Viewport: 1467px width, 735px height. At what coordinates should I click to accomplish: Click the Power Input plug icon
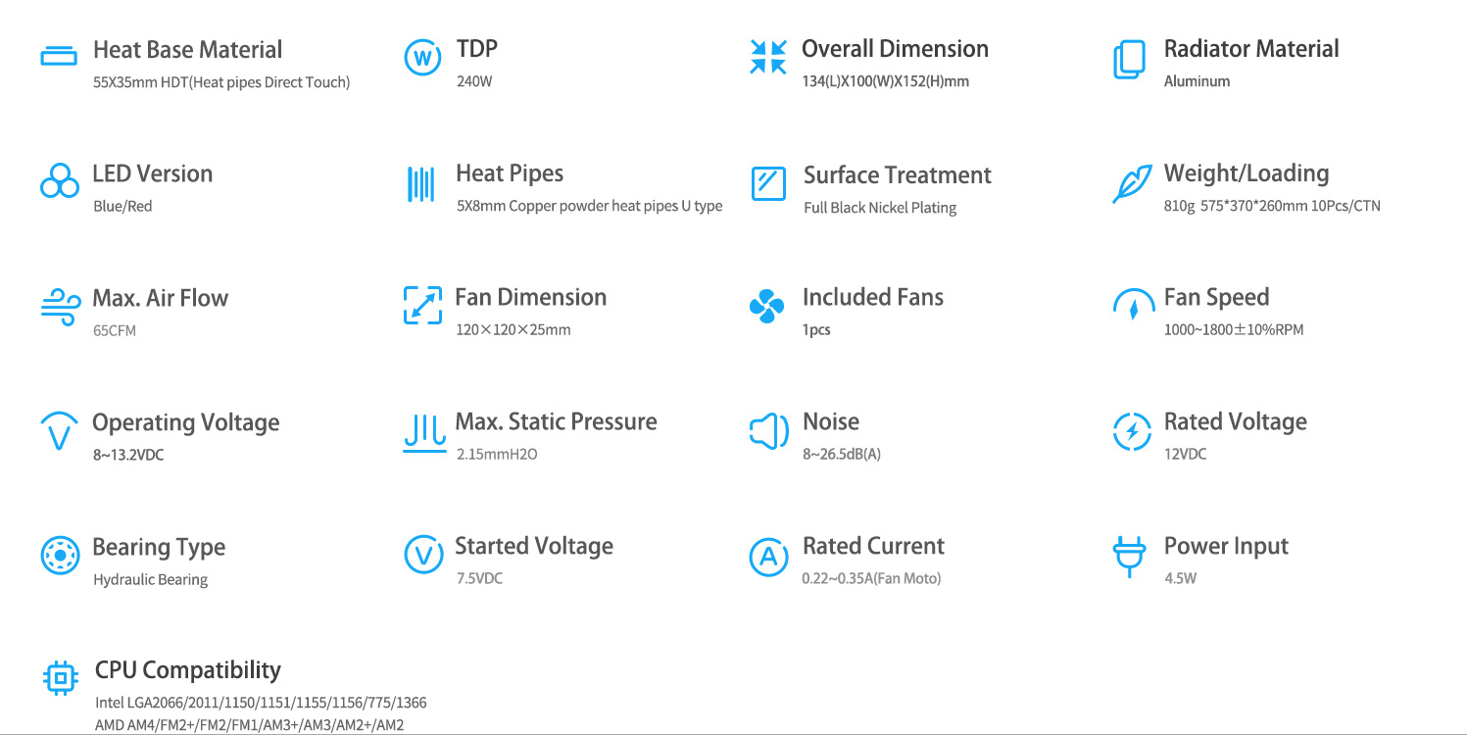tap(1129, 556)
